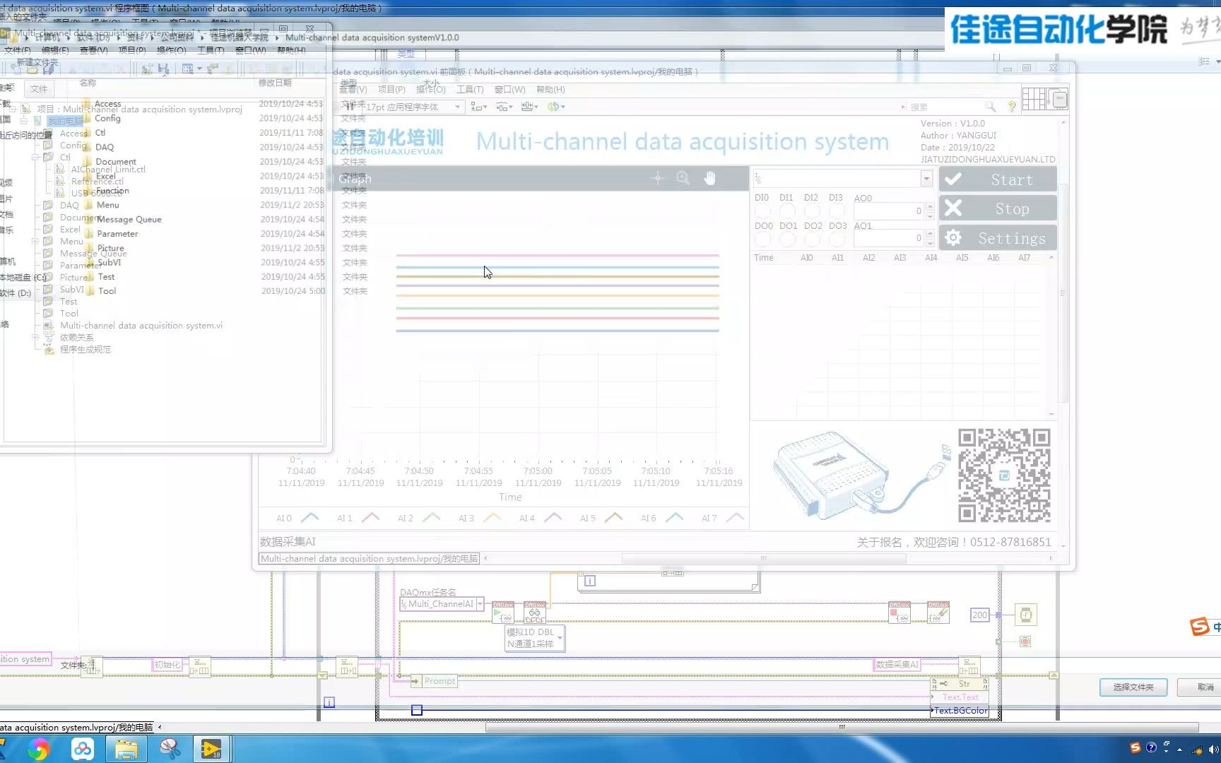
Task: Click AI 0 plot legend sample
Action: pos(310,518)
